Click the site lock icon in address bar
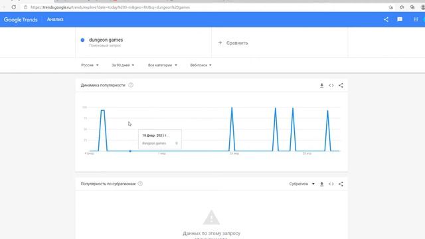This screenshot has height=239, width=425. pos(25,7)
